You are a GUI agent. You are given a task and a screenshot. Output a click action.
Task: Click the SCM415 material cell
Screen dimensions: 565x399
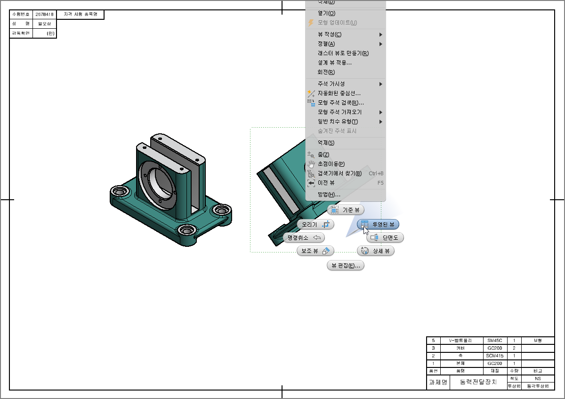click(x=495, y=356)
